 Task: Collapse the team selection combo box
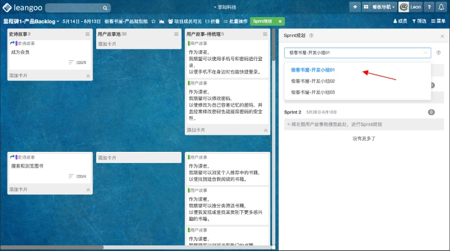tap(425, 53)
